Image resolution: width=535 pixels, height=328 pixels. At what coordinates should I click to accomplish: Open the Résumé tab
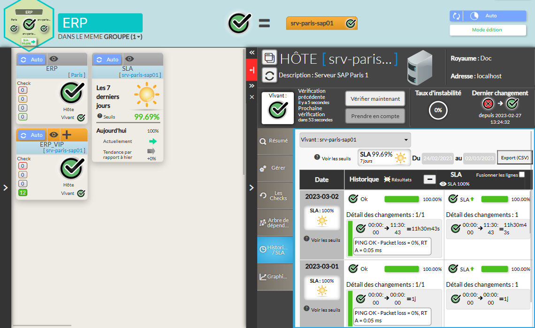(275, 140)
